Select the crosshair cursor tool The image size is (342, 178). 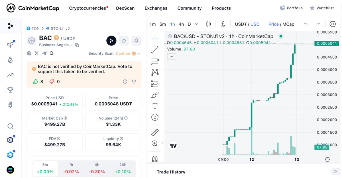coord(155,39)
